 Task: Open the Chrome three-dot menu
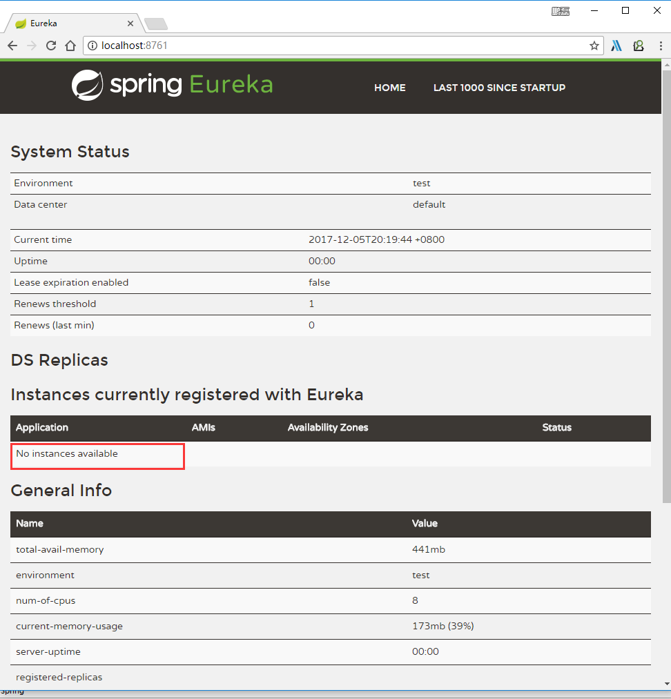click(660, 46)
